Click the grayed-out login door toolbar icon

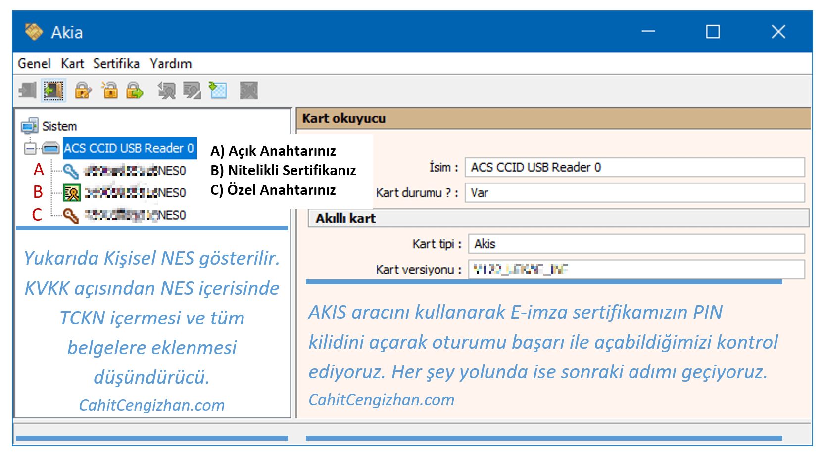28,91
